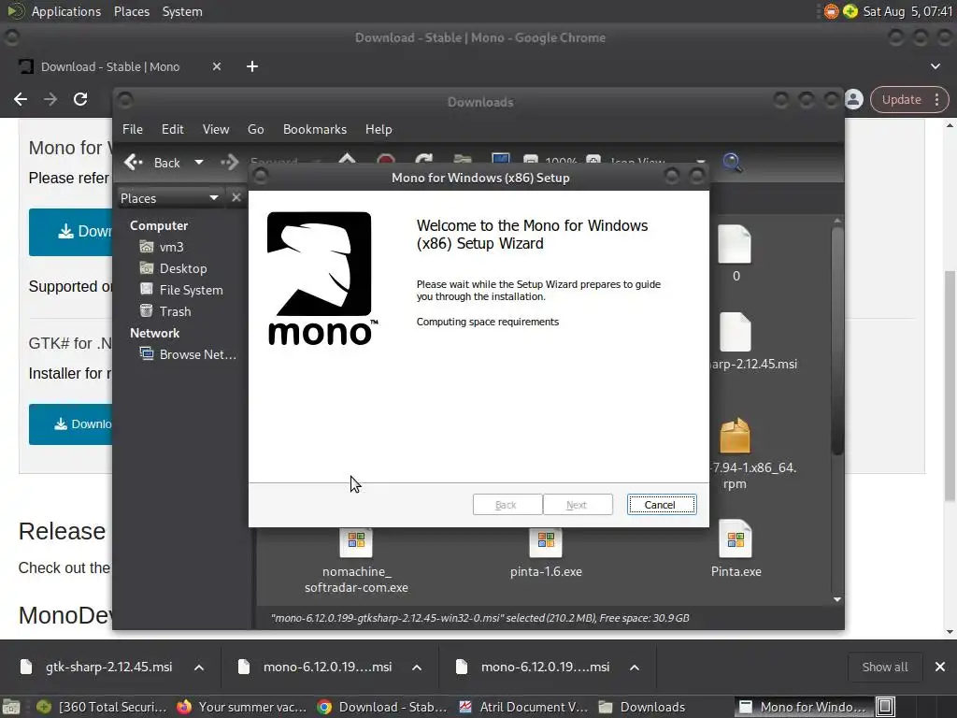
Task: Click the green plus tray icon
Action: [x=850, y=11]
